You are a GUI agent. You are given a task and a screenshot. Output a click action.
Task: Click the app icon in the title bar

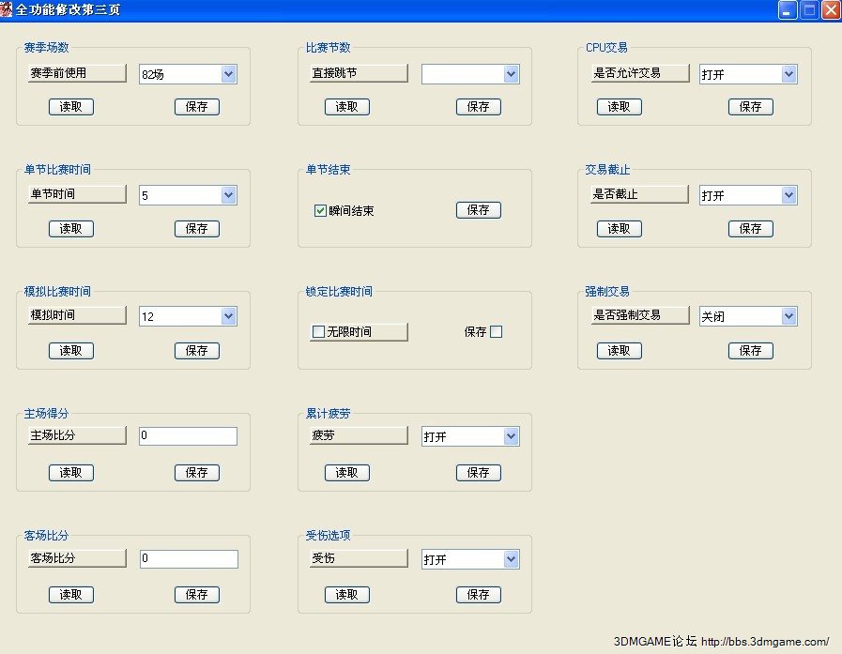7,10
